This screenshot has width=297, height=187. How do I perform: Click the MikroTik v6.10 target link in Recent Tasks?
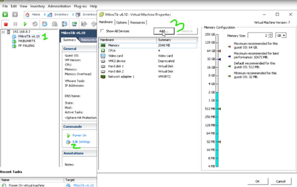[84, 185]
